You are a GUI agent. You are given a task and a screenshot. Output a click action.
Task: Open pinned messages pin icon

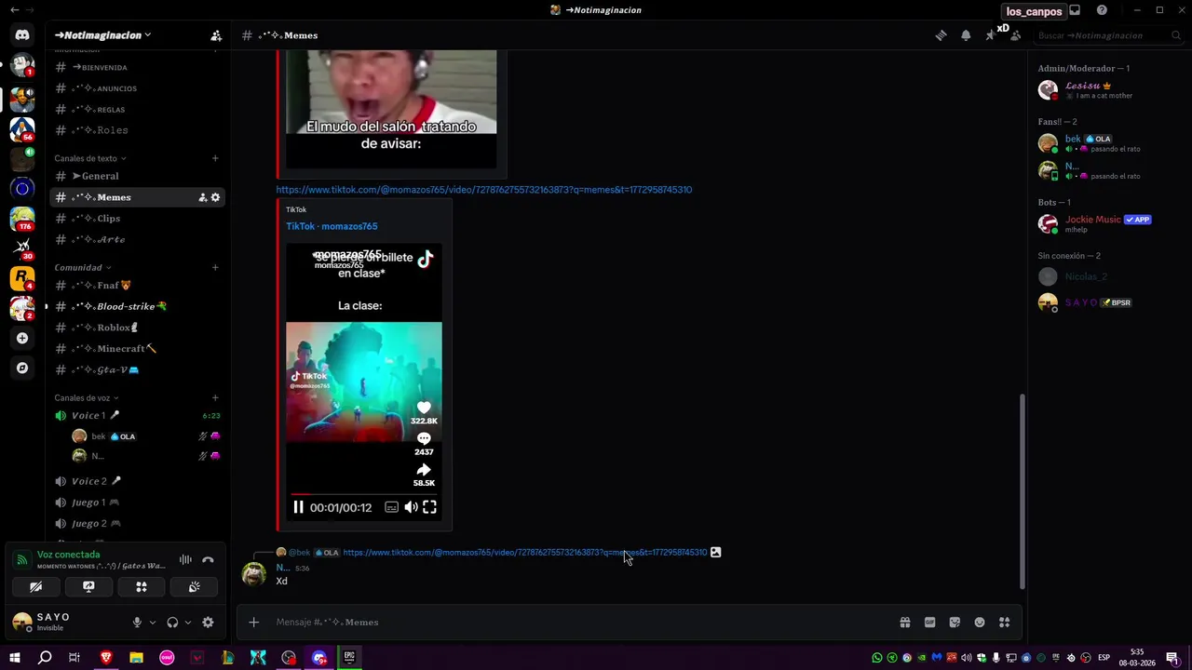991,35
